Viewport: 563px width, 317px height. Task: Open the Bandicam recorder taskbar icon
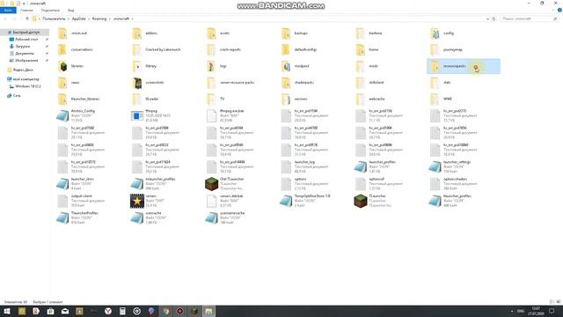[179, 311]
